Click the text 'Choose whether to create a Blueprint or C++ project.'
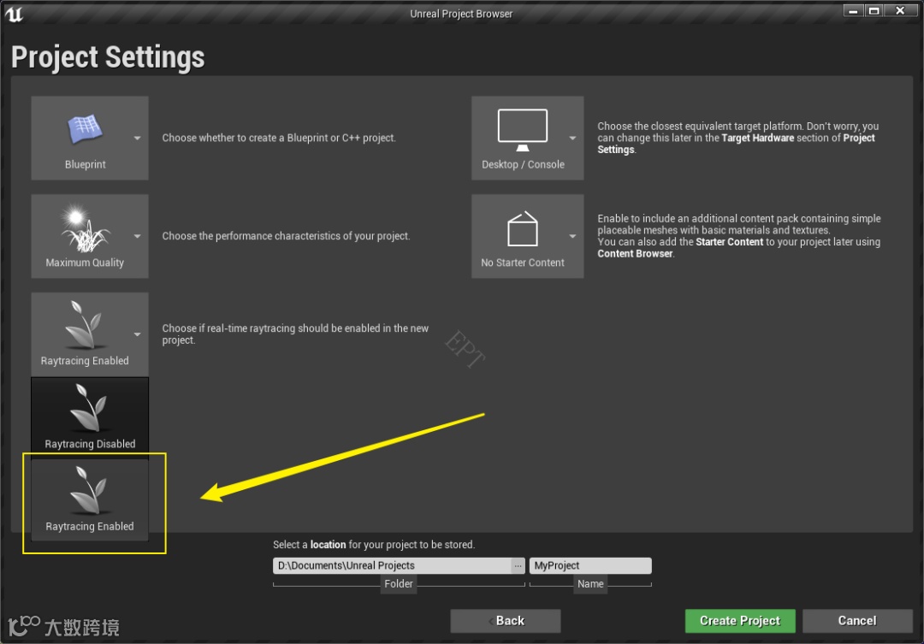 (279, 138)
